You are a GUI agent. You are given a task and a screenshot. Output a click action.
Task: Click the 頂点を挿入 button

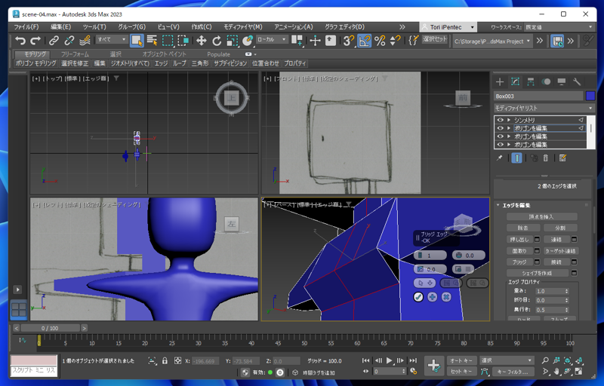point(541,217)
